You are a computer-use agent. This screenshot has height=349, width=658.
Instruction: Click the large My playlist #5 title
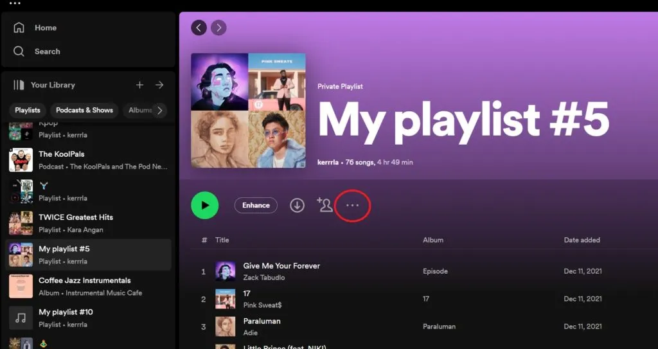point(463,122)
